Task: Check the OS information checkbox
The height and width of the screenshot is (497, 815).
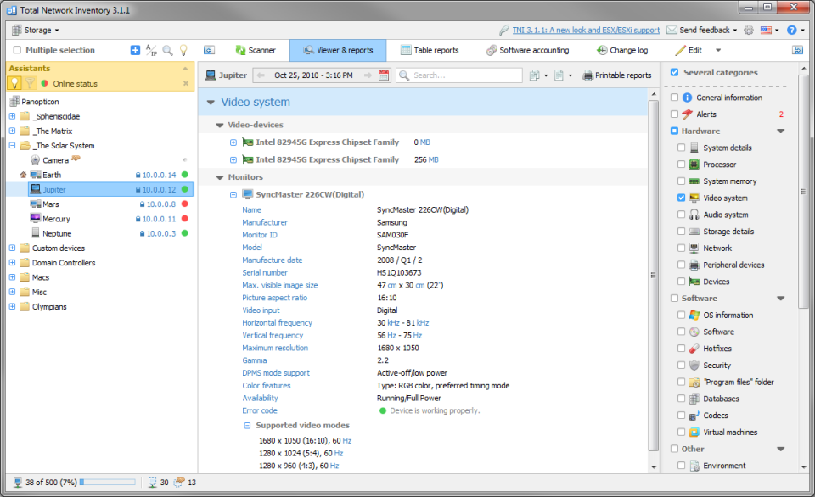Action: coord(681,316)
